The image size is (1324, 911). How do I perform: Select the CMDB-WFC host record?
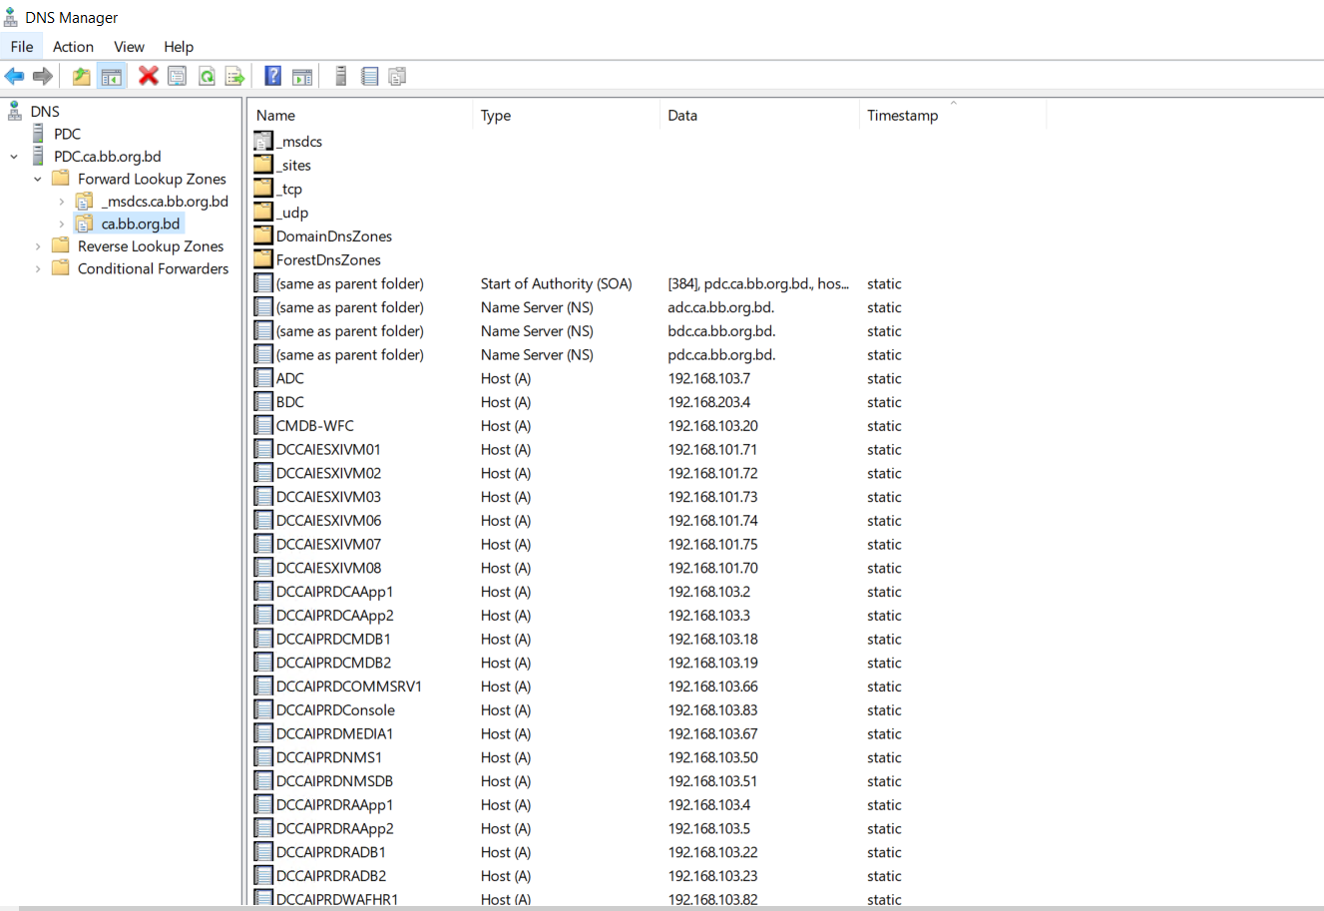click(x=314, y=426)
